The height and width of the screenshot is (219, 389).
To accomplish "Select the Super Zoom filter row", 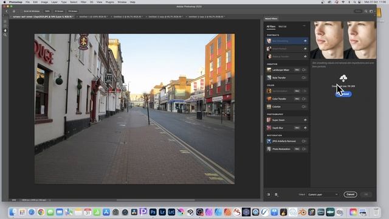I will tap(287, 120).
